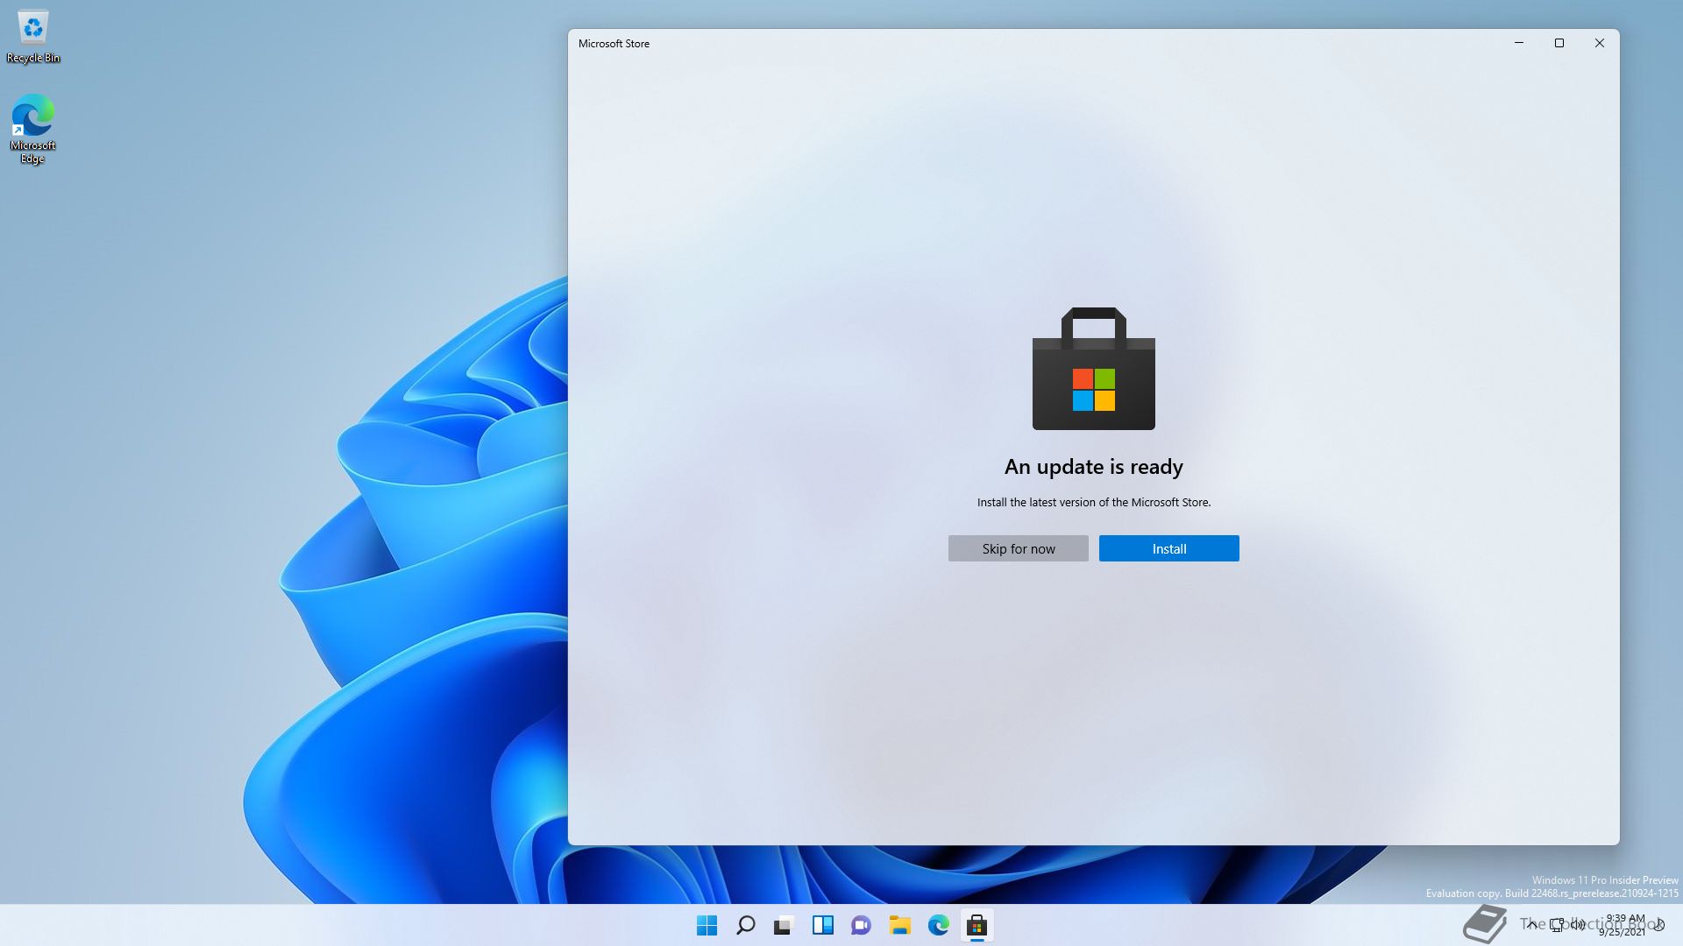Open the Recycle Bin desktop icon
Screen dimensions: 1683x946
coord(33,37)
